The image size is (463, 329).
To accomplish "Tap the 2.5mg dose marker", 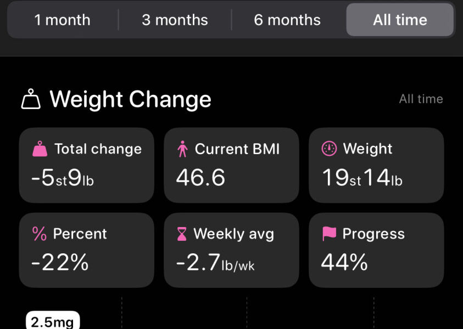I will [53, 321].
